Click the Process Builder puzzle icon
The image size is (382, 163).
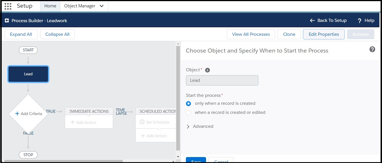pyautogui.click(x=7, y=20)
